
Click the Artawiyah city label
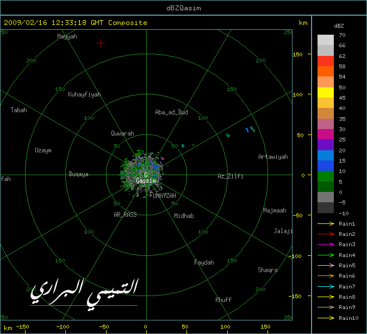coord(273,157)
